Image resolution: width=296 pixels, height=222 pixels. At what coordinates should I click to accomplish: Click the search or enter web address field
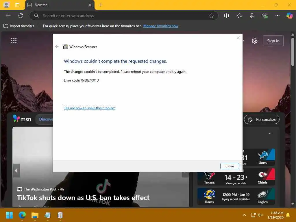(x=124, y=16)
